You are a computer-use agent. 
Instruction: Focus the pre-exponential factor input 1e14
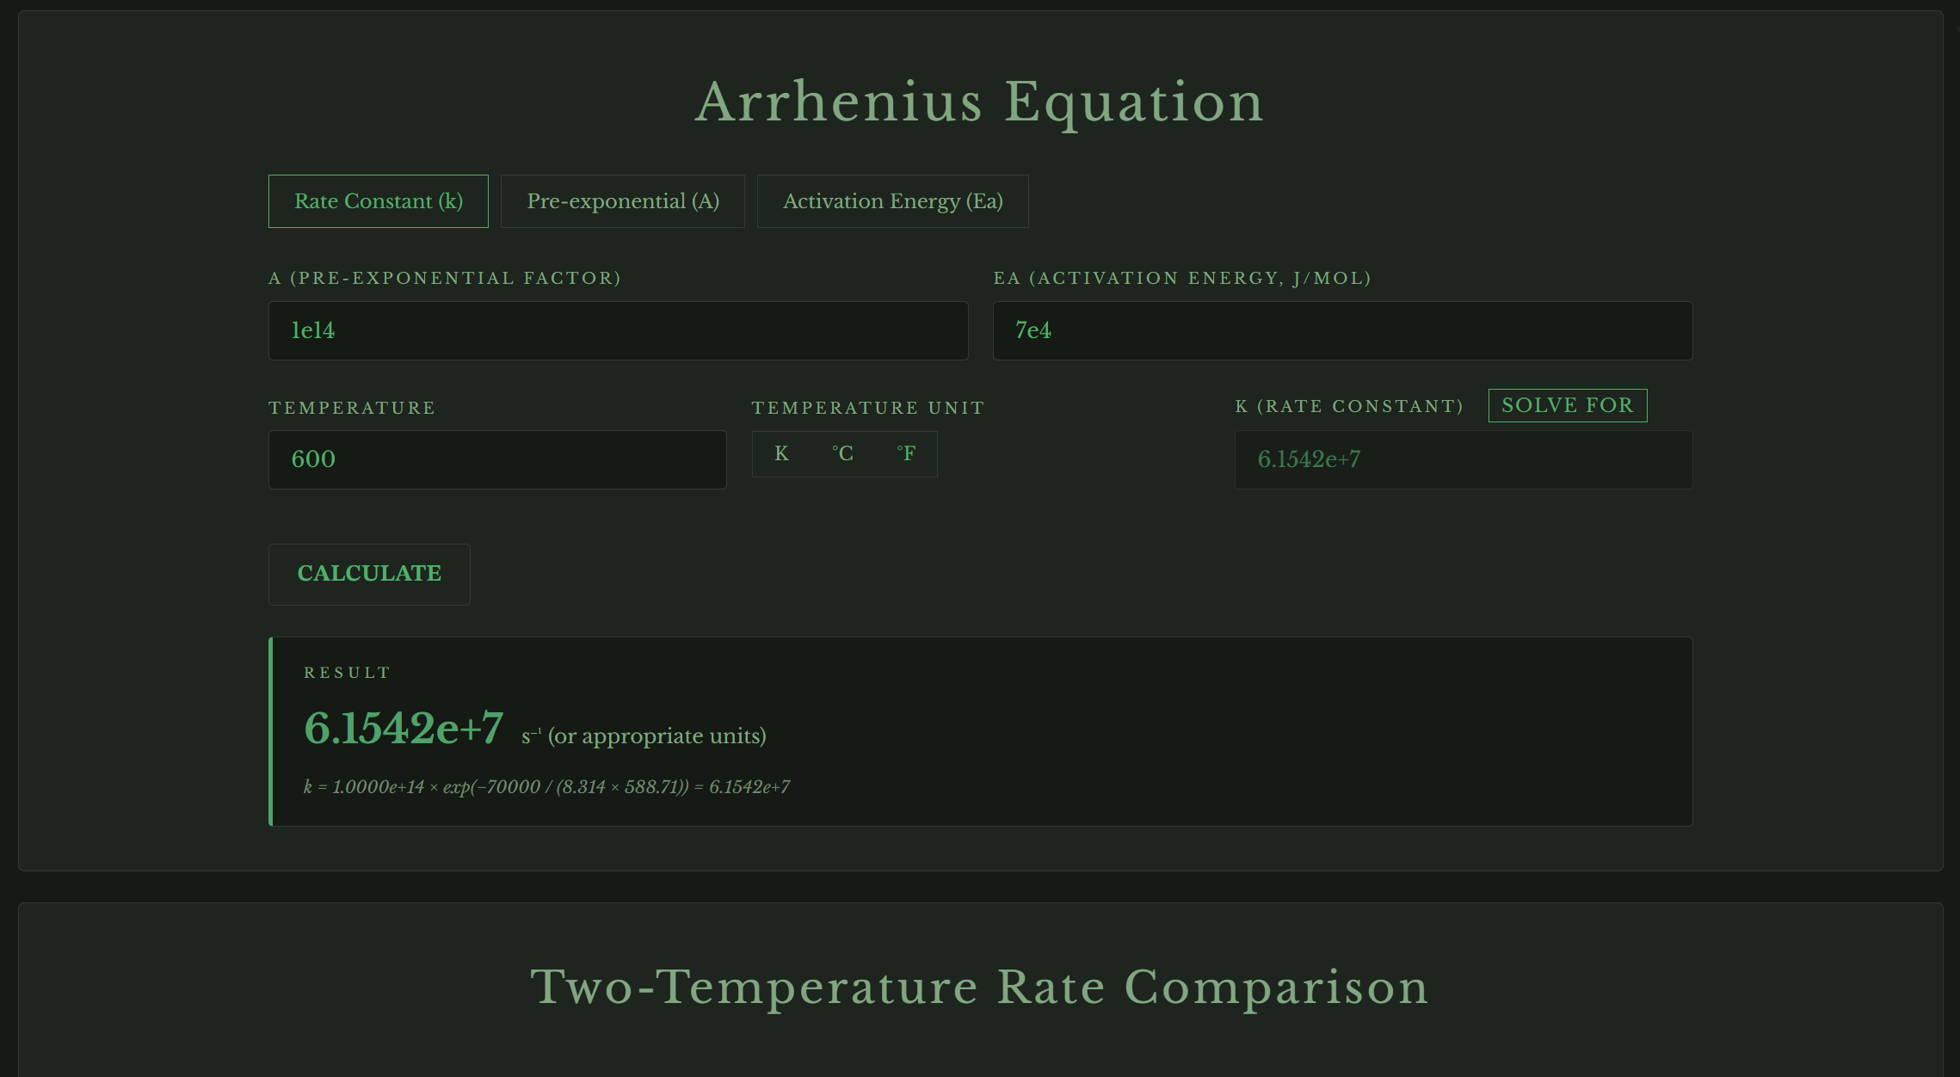click(x=619, y=330)
